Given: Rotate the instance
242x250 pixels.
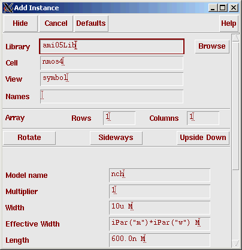Looking at the screenshot, I should tap(29, 138).
